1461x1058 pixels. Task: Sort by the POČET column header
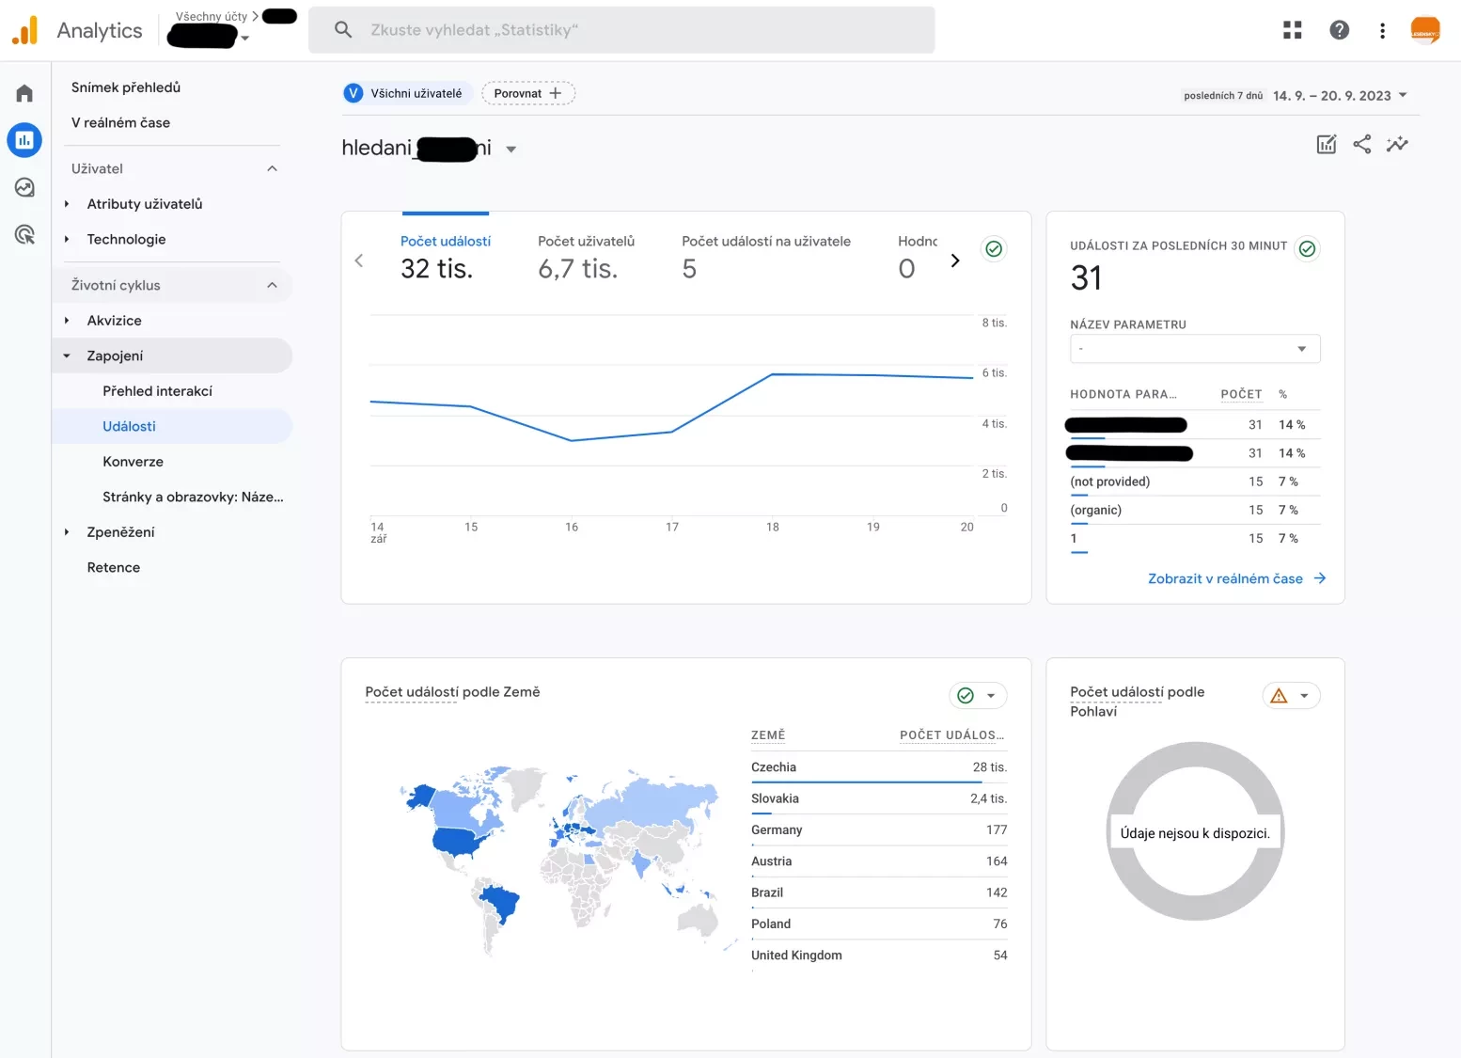[x=1241, y=395]
